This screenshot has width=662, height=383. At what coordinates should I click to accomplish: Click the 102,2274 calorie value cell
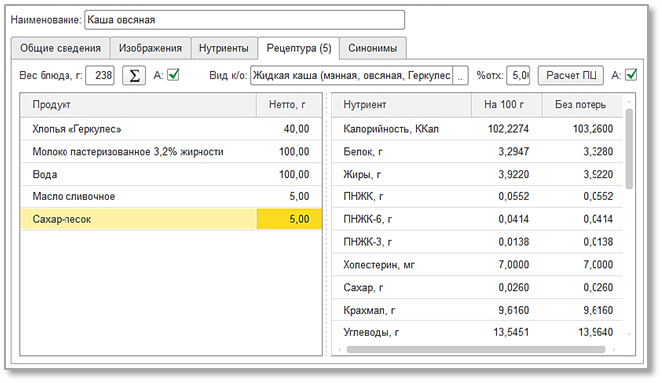tap(506, 129)
